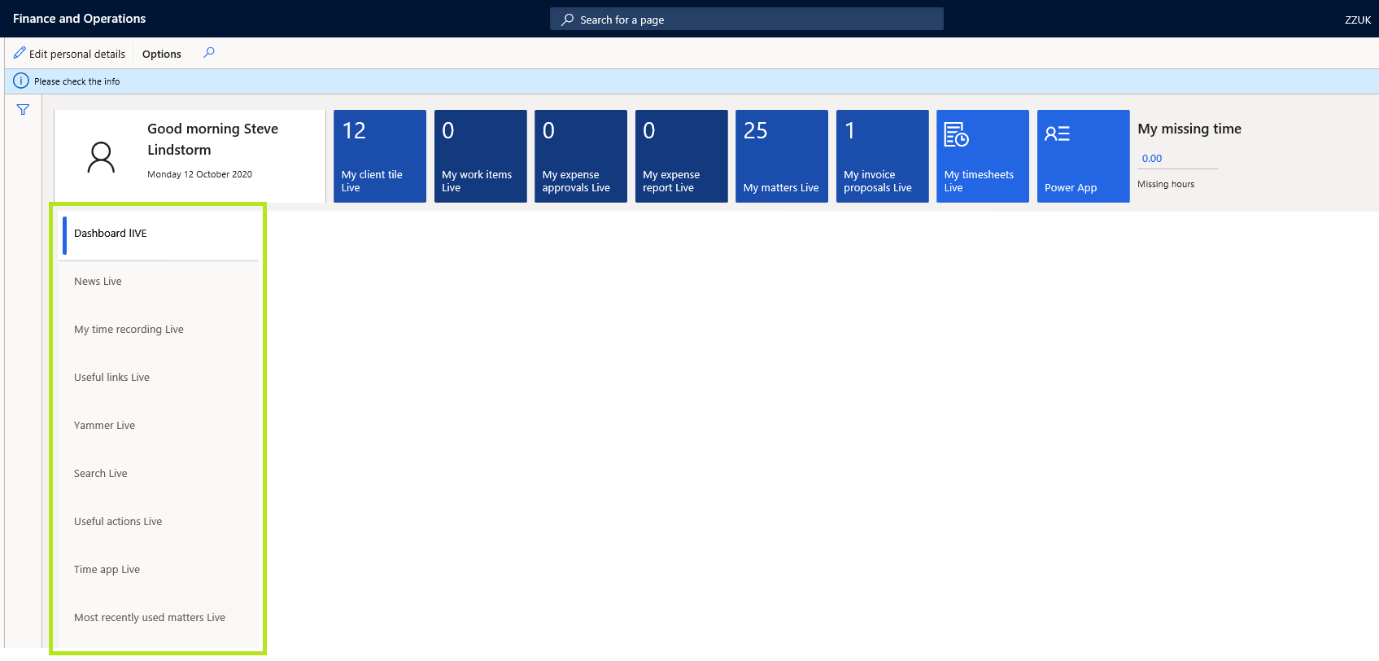Image resolution: width=1379 pixels, height=661 pixels.
Task: Click the info icon in the message bar
Action: point(21,81)
